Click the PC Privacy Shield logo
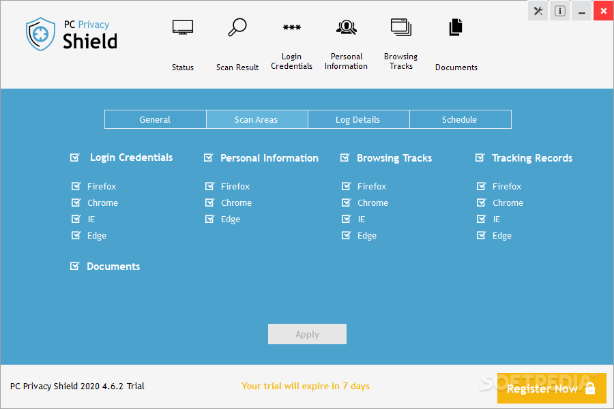This screenshot has height=409, width=614. point(72,34)
